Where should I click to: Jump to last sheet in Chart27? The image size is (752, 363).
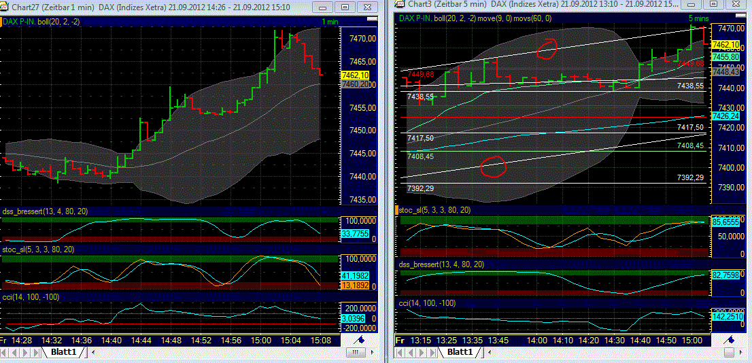point(37,352)
